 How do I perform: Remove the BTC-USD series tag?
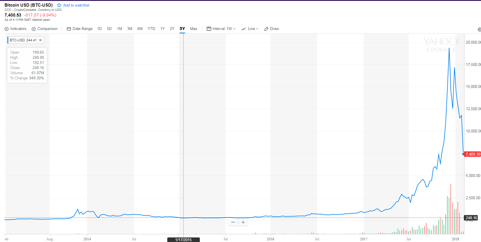(41, 40)
